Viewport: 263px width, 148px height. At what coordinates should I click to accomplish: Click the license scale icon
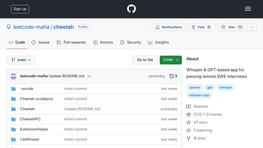pos(188,115)
